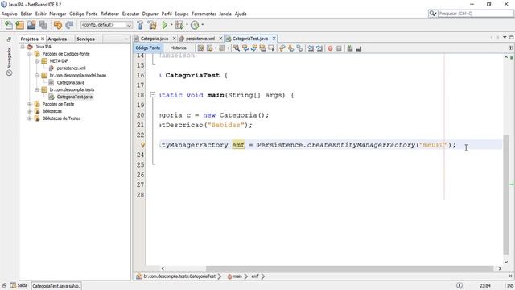Screen dimensions: 515x290
Task: Click the Código-Fonte view button
Action: click(x=148, y=48)
